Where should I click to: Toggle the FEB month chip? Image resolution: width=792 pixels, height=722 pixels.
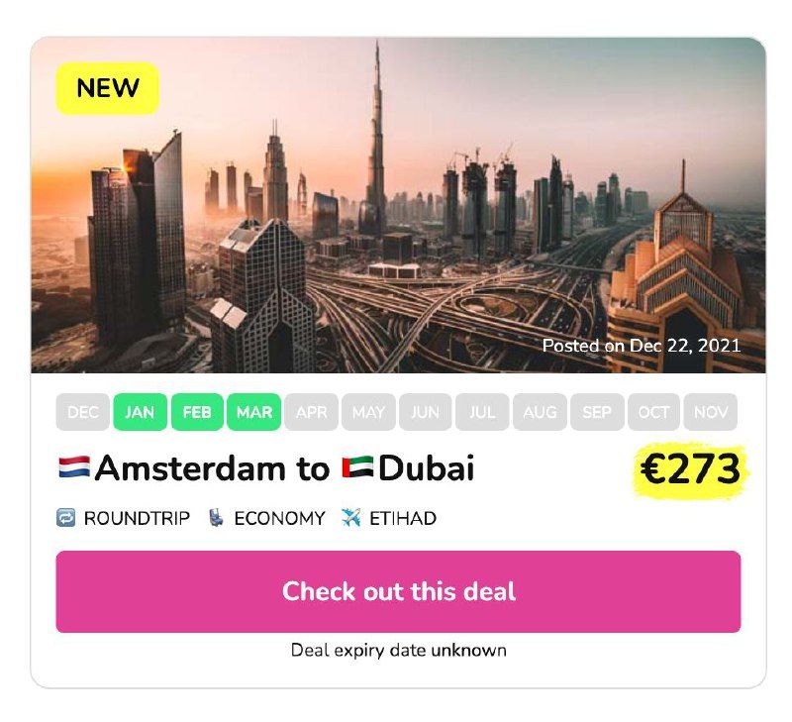pyautogui.click(x=197, y=412)
